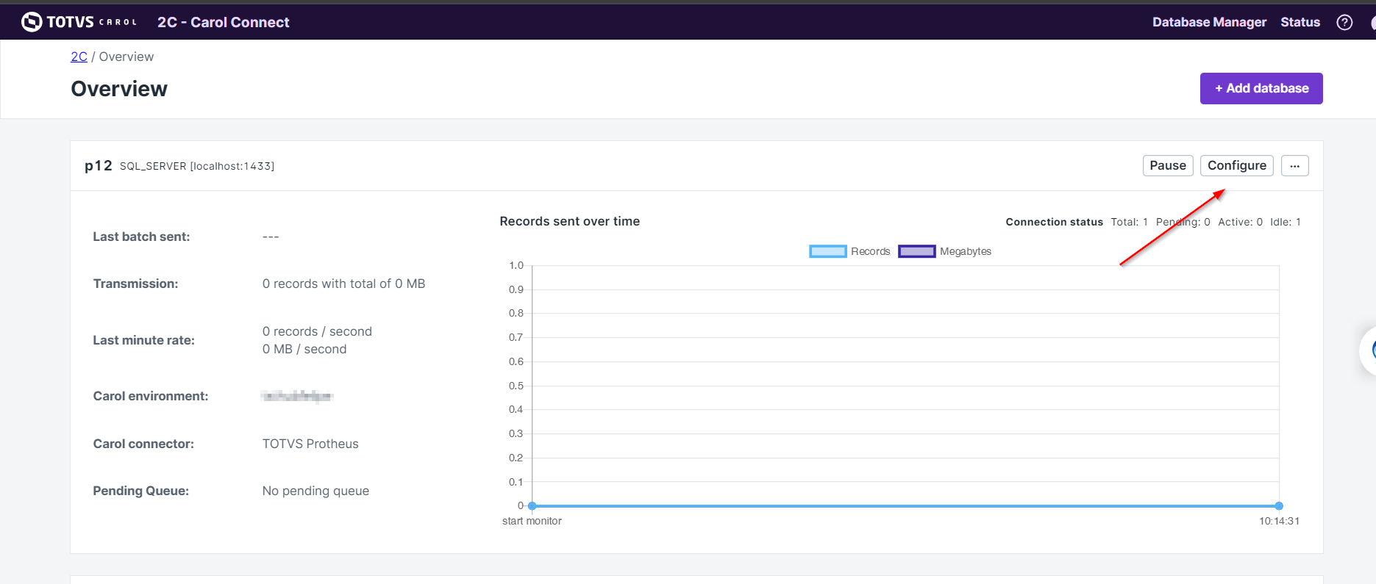Toggle the Megabytes series legend label

(965, 251)
